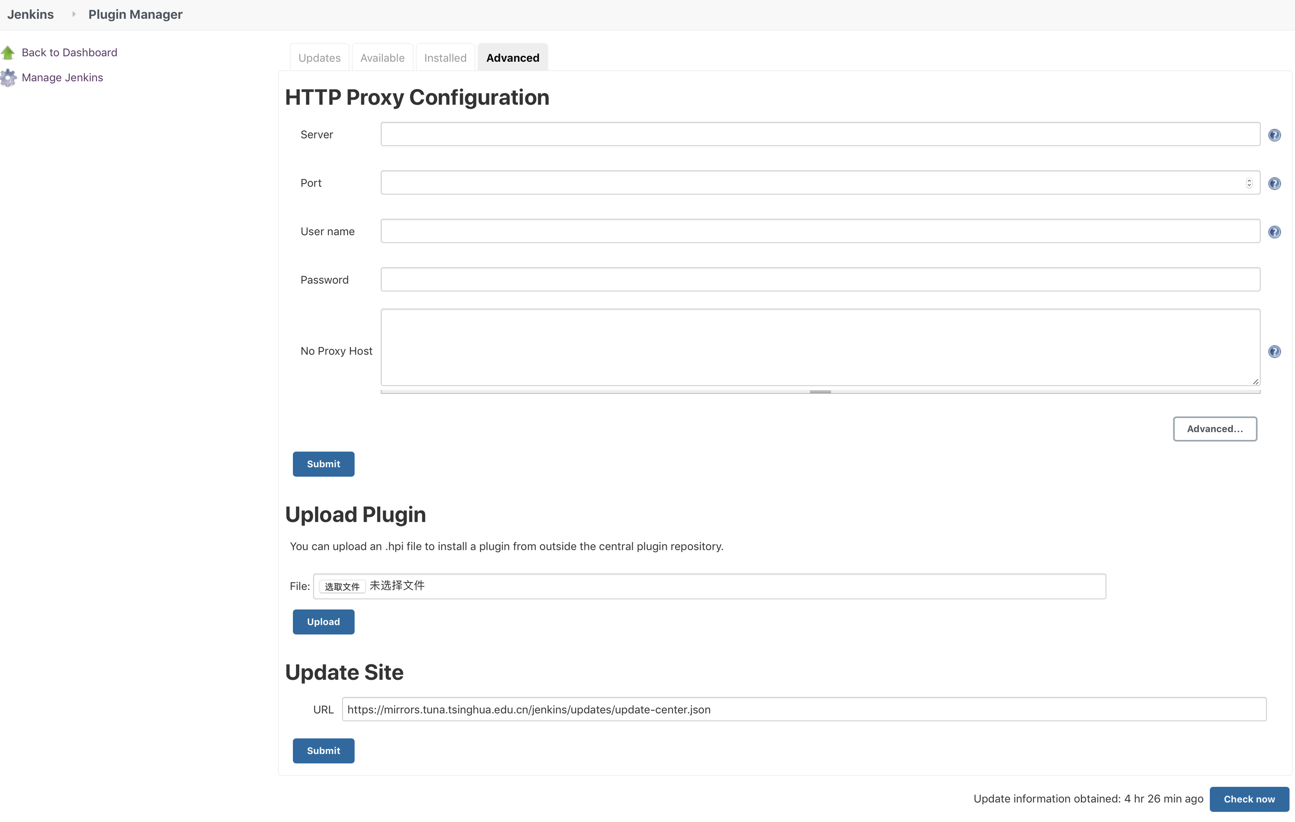Click the Password field label

tap(324, 280)
